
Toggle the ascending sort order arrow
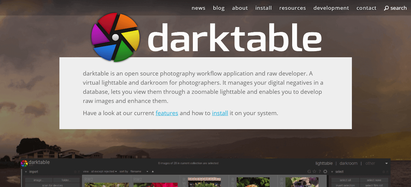pyautogui.click(x=153, y=171)
